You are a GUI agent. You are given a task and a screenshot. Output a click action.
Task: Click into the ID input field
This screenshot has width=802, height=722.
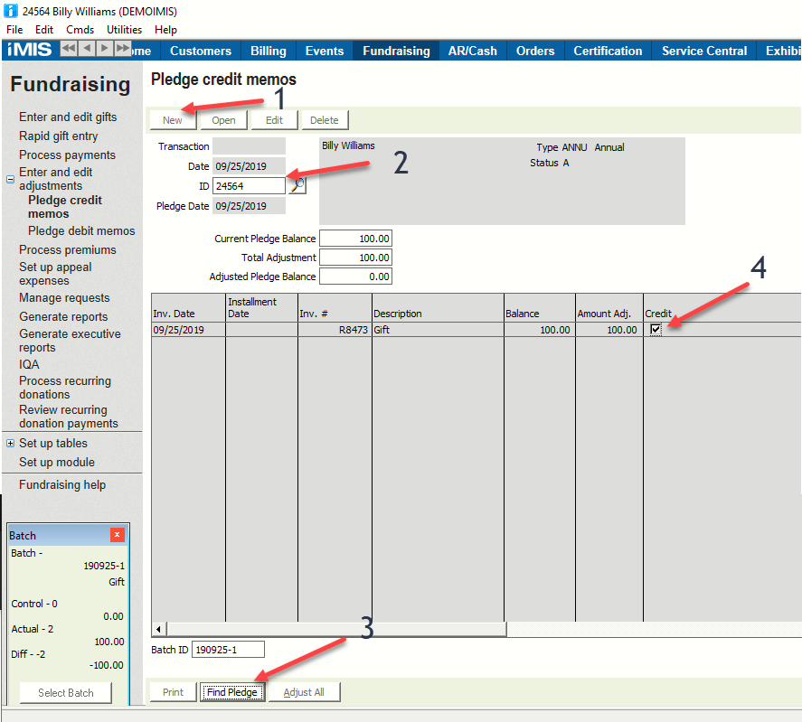coord(249,186)
